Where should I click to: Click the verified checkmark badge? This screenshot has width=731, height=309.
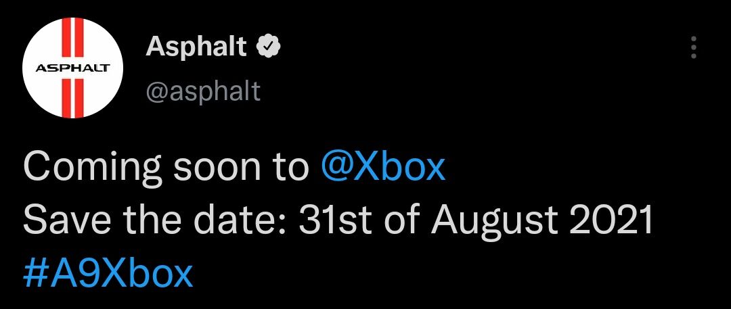269,47
